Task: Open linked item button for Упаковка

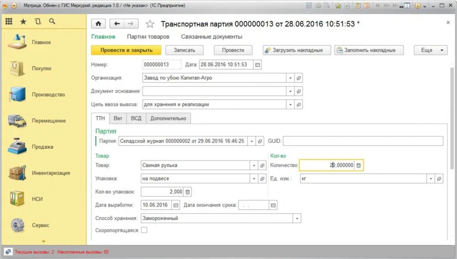Action: tap(262, 179)
